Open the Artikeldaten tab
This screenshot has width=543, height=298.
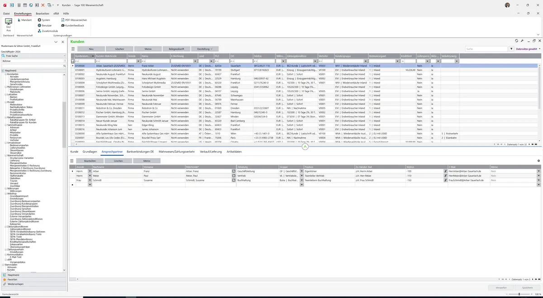(234, 152)
